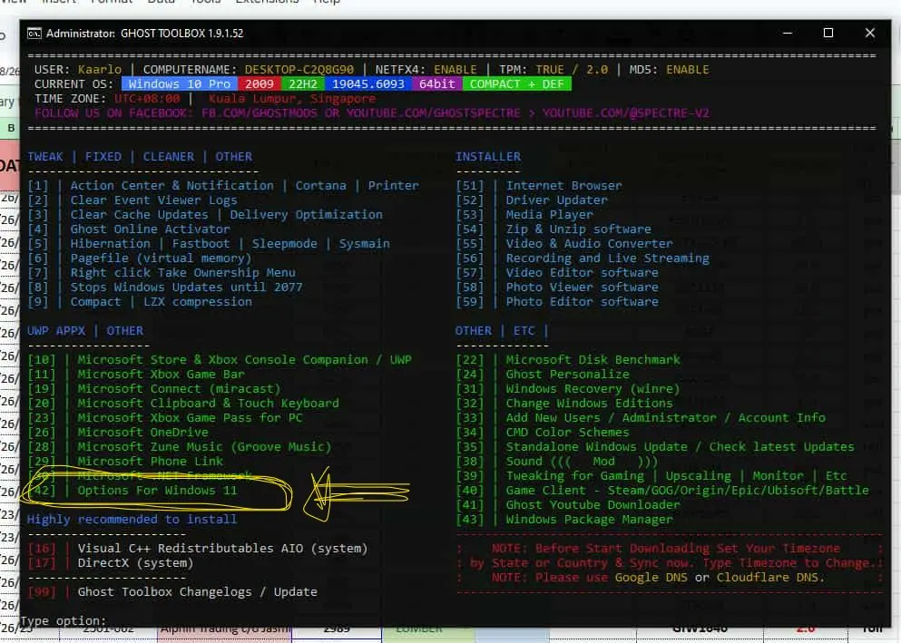Screen dimensions: 901x643
Task: Click the 'UWP APPX' heading text
Action: tap(55, 331)
